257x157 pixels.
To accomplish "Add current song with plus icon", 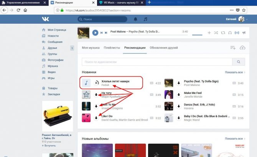I will click(209, 33).
